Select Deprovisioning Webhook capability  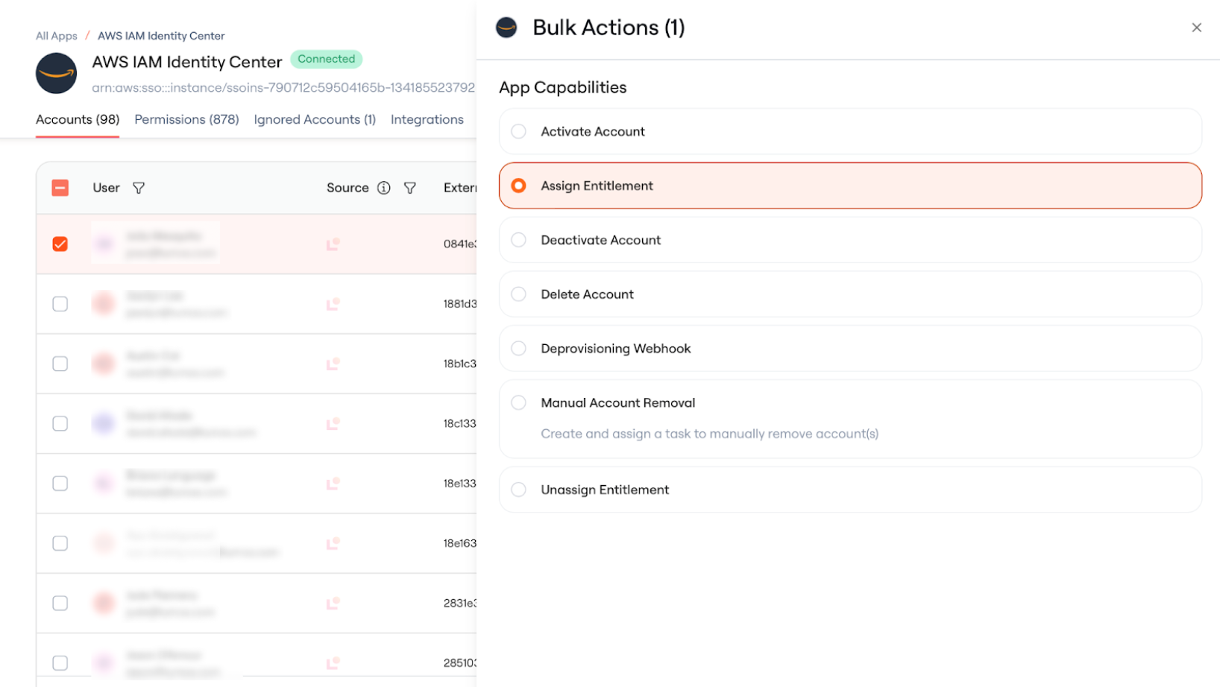point(519,349)
